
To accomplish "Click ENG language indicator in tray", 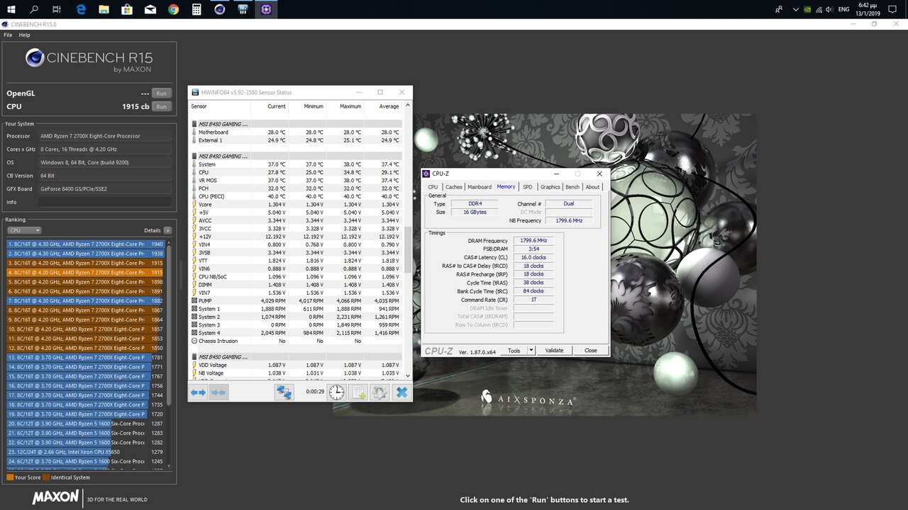I will tap(844, 9).
